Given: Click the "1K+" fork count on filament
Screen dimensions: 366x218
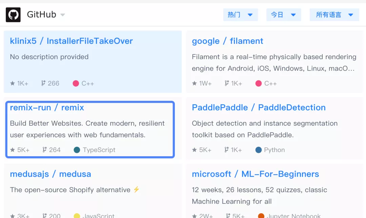Looking at the screenshot, I should point(237,84).
